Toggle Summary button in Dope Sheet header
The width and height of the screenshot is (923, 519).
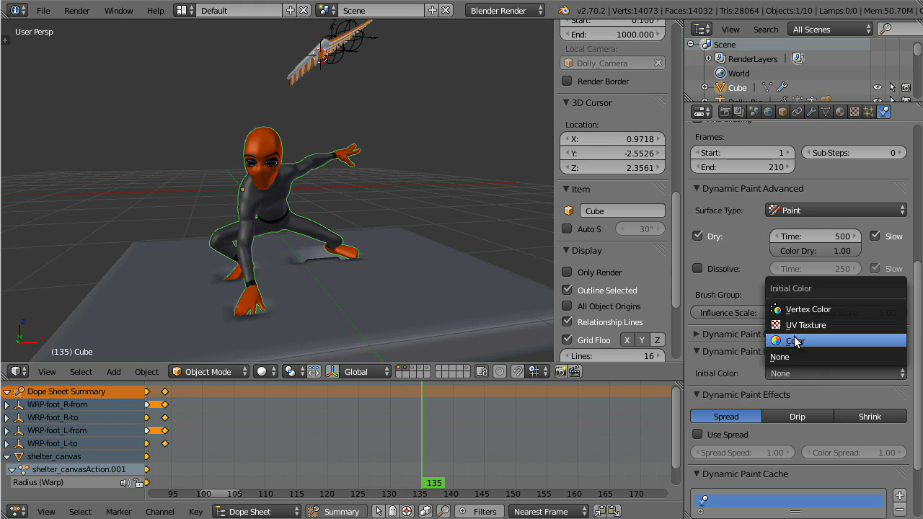click(x=335, y=511)
